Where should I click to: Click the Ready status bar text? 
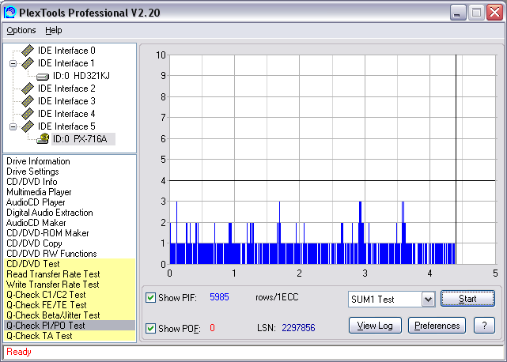click(x=19, y=352)
